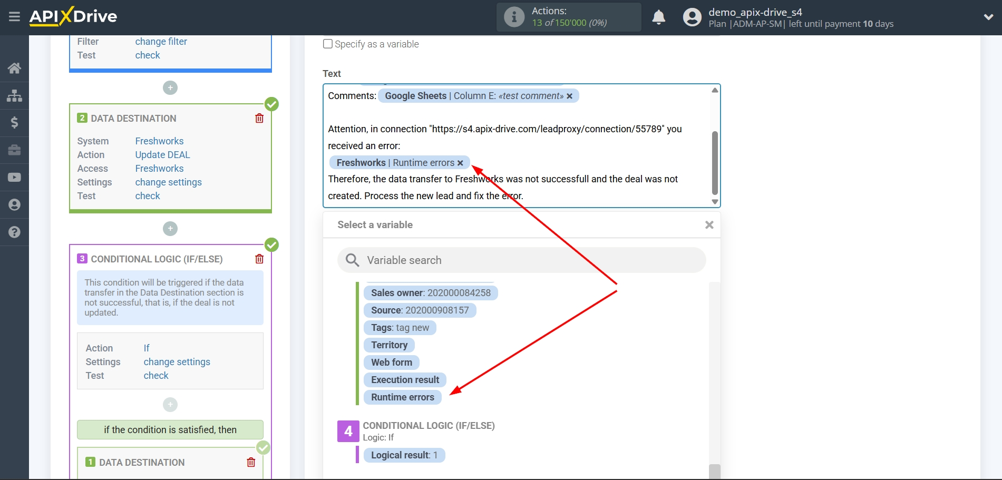Delete nested Data Destination block 1
The width and height of the screenshot is (1002, 480).
tap(251, 462)
